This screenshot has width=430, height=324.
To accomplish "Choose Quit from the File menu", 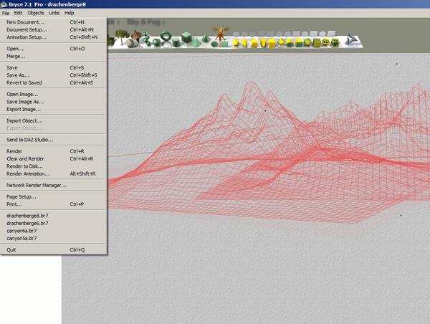I will pos(53,249).
